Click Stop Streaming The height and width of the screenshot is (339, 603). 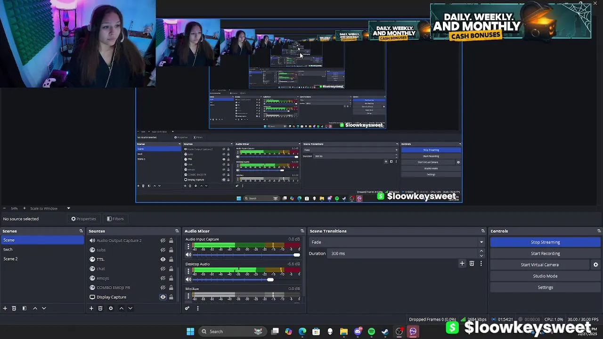(x=546, y=242)
